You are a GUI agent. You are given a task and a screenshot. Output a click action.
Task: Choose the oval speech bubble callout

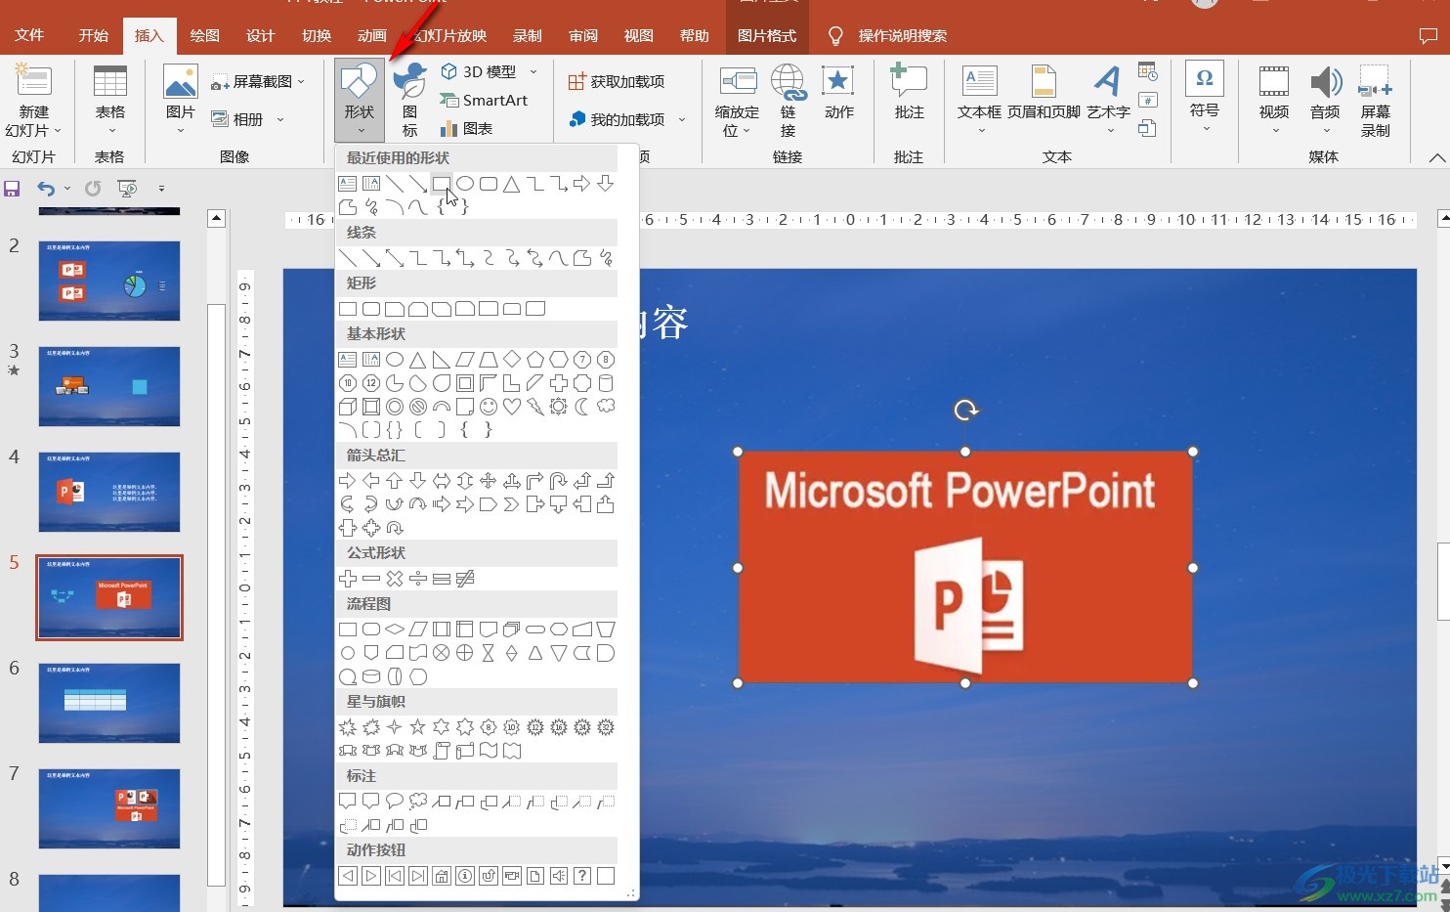tap(395, 802)
